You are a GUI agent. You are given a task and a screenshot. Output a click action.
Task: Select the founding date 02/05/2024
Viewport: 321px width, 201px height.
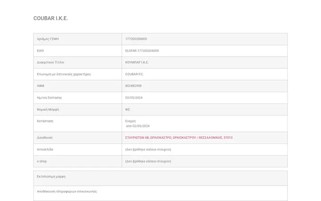tap(134, 98)
